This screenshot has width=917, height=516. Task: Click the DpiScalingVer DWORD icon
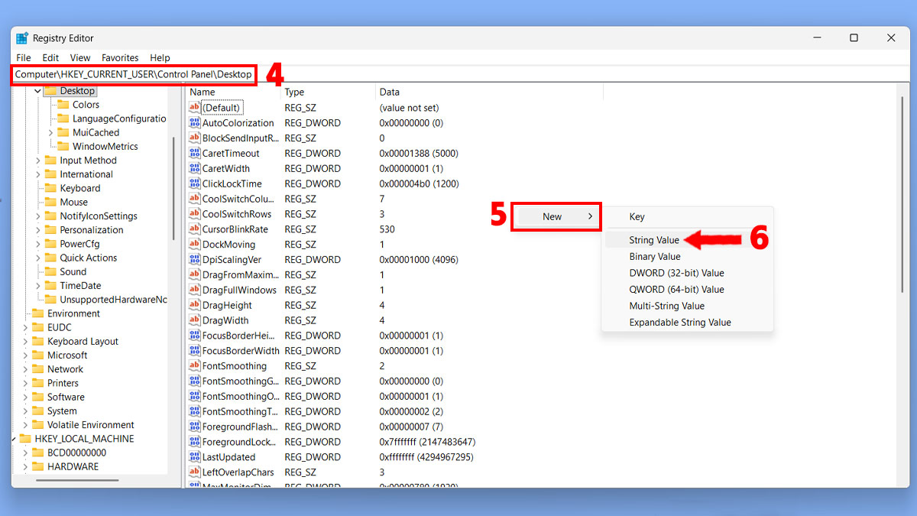coord(194,260)
